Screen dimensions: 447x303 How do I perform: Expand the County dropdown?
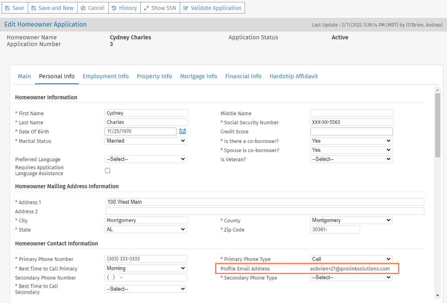coord(351,220)
